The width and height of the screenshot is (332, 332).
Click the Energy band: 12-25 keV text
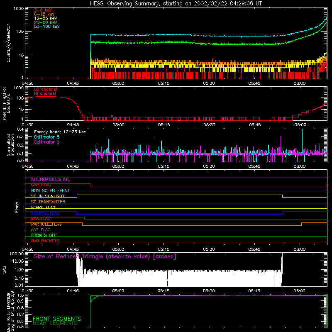(x=60, y=132)
